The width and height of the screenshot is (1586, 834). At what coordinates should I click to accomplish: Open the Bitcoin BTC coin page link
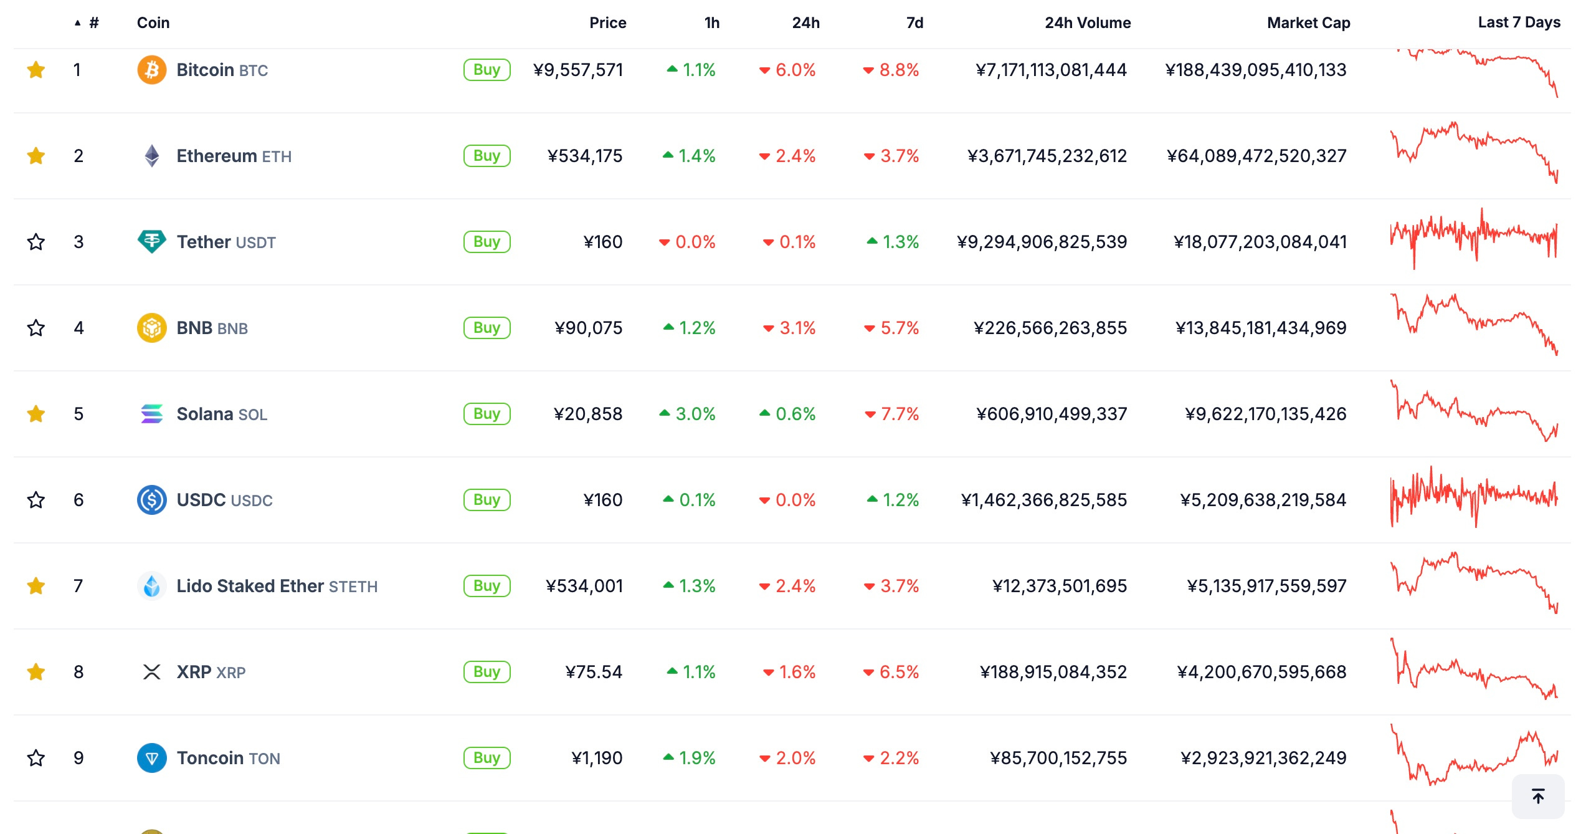pyautogui.click(x=222, y=70)
